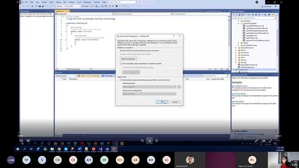Open the Control Flow Basics sample link
The width and height of the screenshot is (299, 168).
tap(239, 93)
